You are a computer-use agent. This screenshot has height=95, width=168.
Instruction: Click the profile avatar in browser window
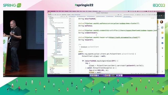[x=161, y=22]
